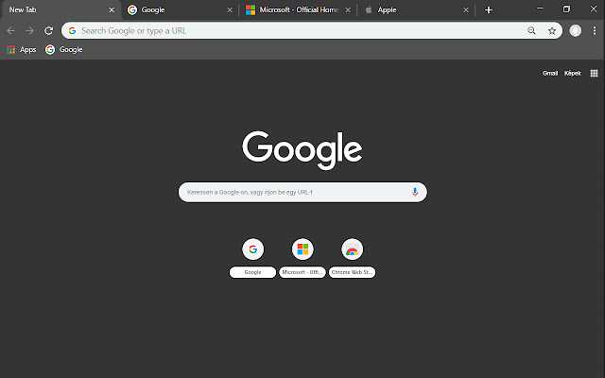The height and width of the screenshot is (378, 605).
Task: Restore down the Chrome window
Action: tap(566, 9)
